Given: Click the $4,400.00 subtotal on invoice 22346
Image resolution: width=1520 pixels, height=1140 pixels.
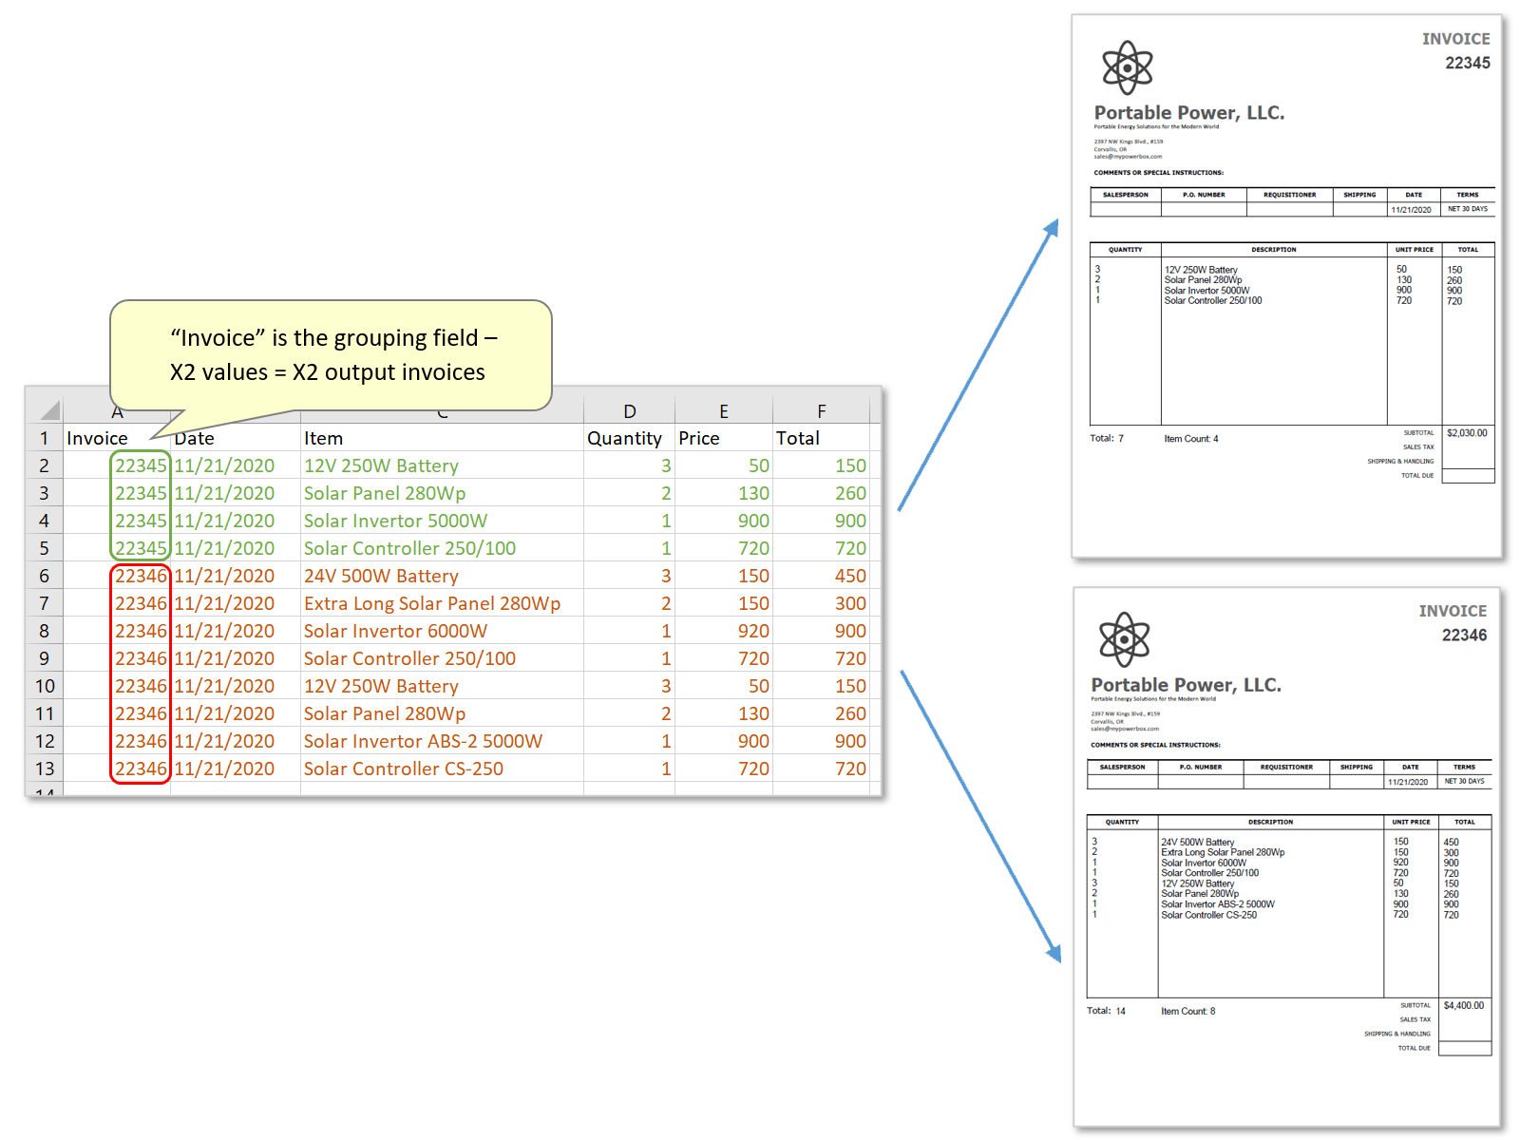Looking at the screenshot, I should (x=1463, y=1005).
